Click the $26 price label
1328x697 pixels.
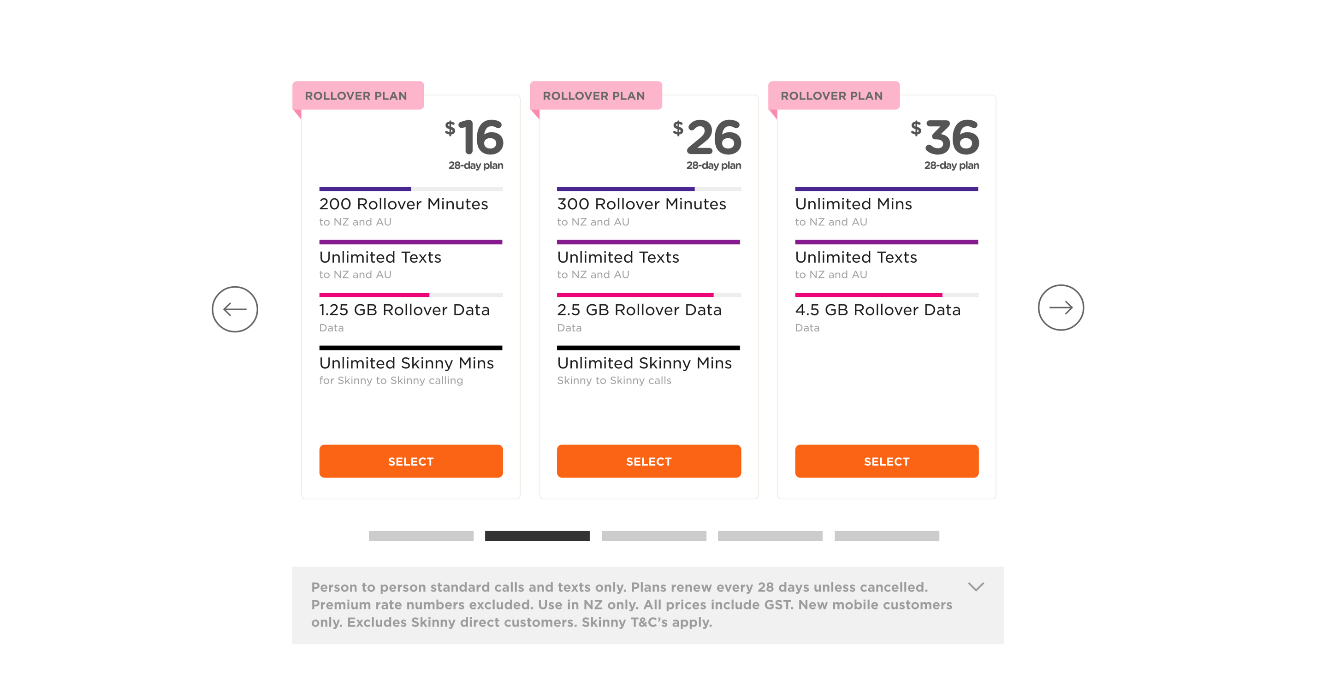click(707, 137)
